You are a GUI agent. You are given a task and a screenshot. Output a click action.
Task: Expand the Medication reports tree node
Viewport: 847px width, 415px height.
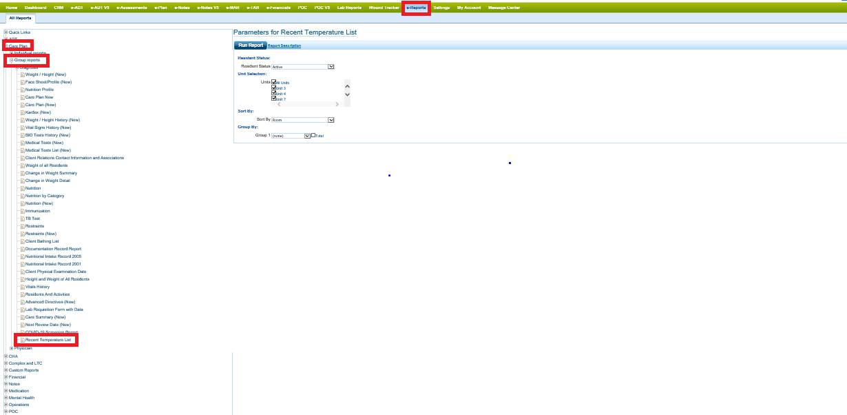(x=6, y=391)
